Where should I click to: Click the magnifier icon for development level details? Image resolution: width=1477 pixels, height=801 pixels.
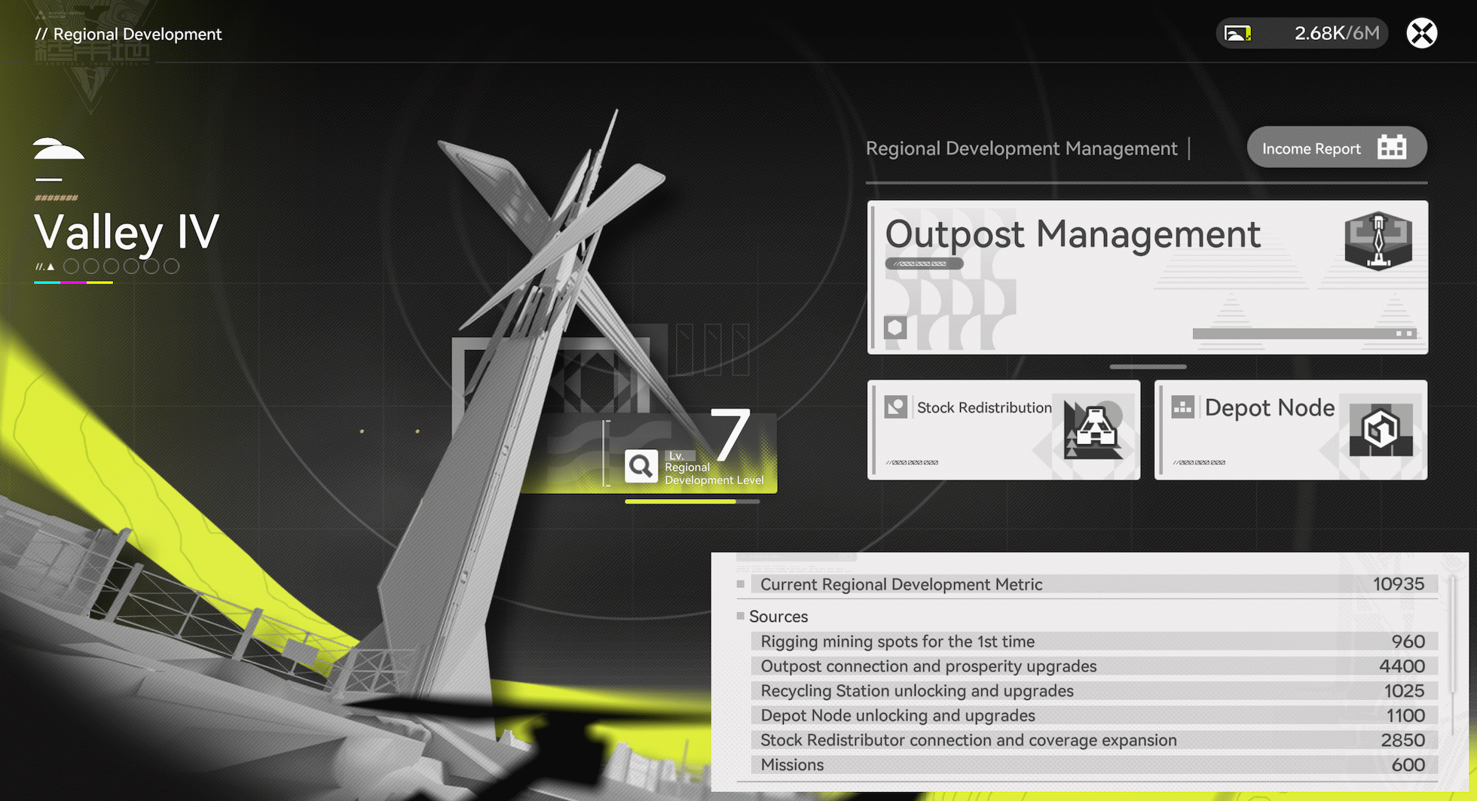tap(641, 467)
